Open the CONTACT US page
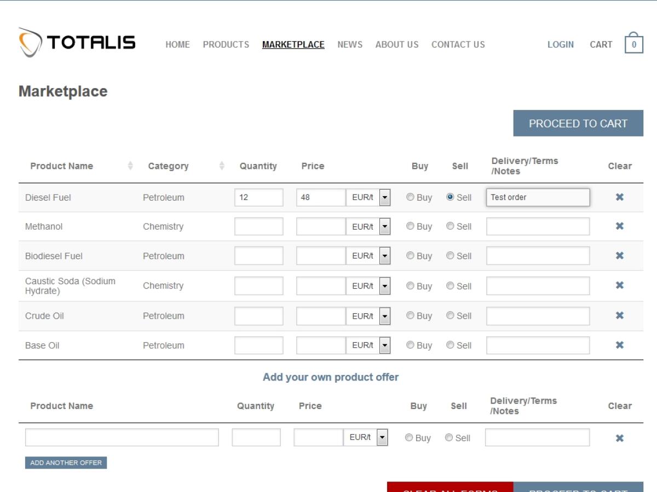 tap(458, 44)
